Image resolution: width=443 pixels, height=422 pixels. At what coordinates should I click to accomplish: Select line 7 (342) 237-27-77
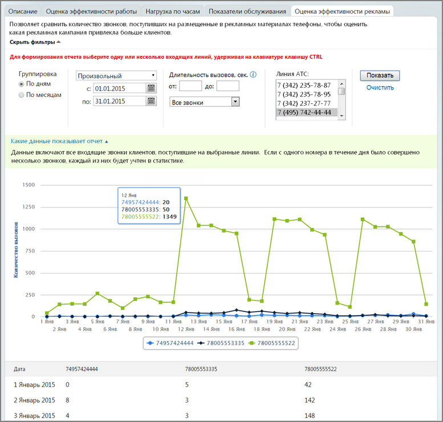click(307, 103)
